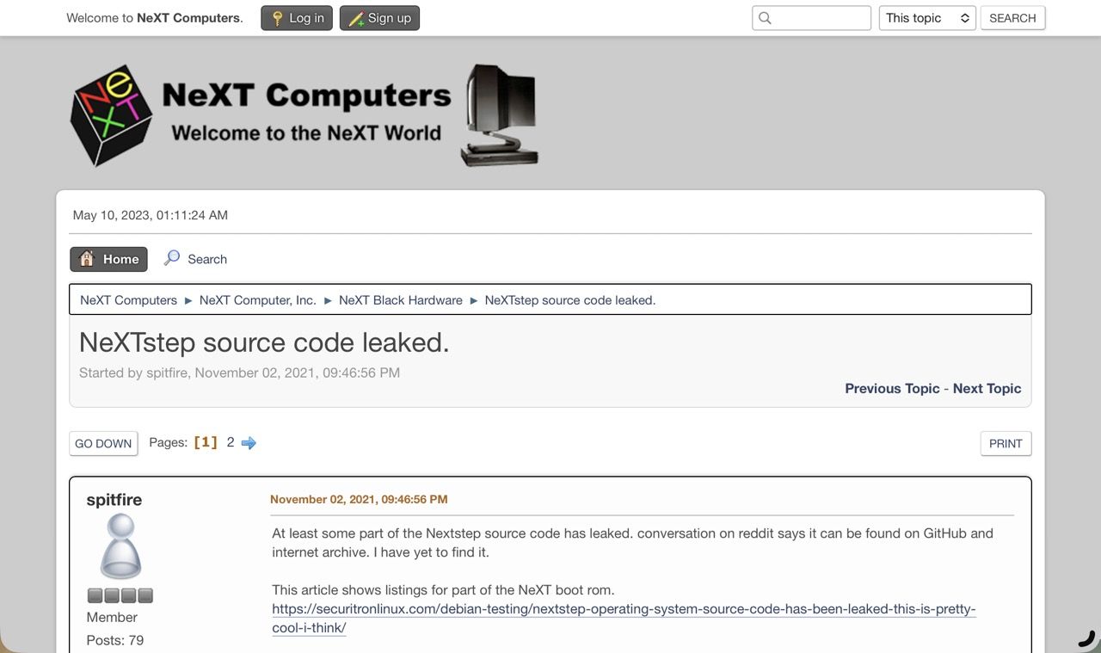The width and height of the screenshot is (1101, 653).
Task: Click the 'May 10, 2023, 01:11:24 AM' timestamp
Action: [x=151, y=215]
